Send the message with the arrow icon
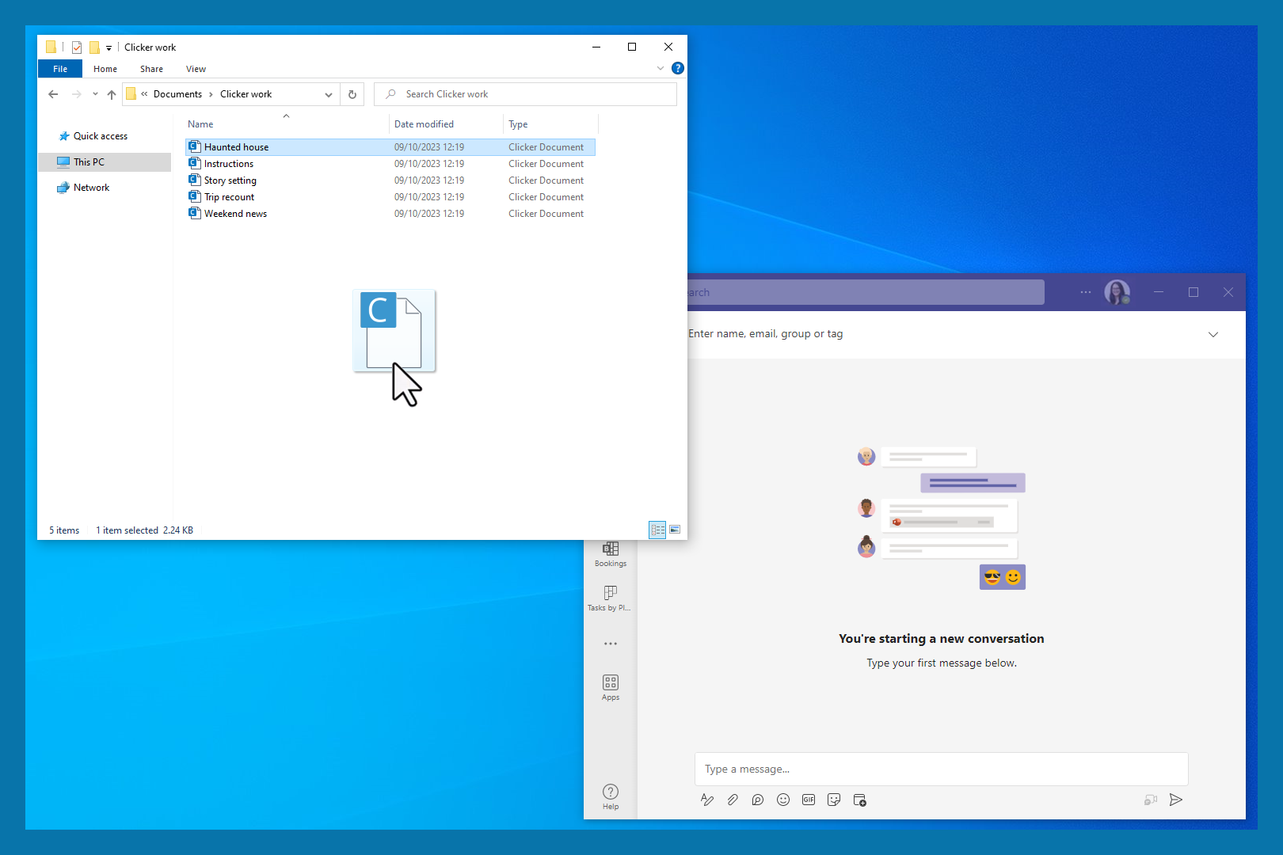 pyautogui.click(x=1176, y=800)
